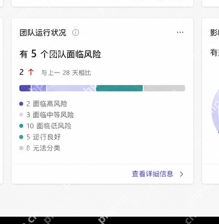Click the heading 有 5 个团队面临风险
219x224 pixels.
click(x=60, y=54)
